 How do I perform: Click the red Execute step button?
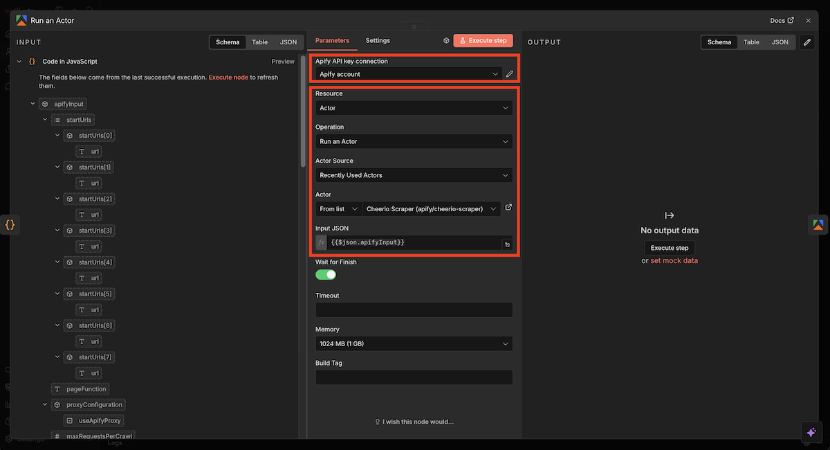point(483,41)
